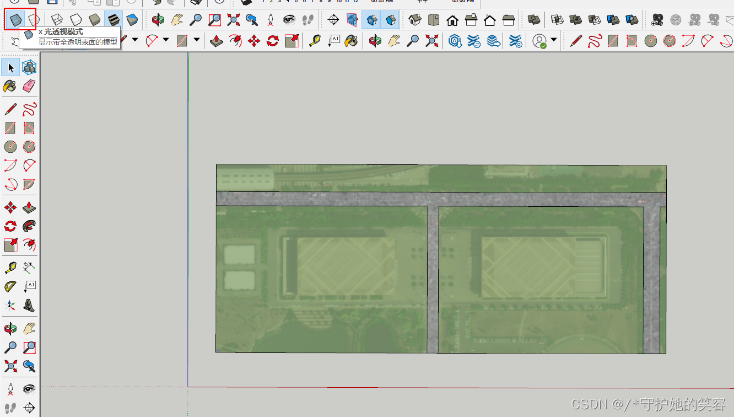Viewport: 734px width, 417px height.
Task: Switch to Iso view
Action: (x=415, y=20)
